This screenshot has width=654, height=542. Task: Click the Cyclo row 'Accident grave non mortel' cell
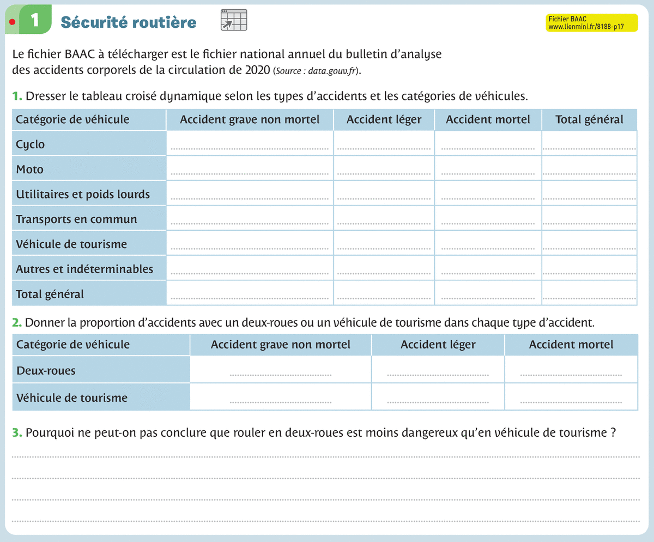click(250, 143)
